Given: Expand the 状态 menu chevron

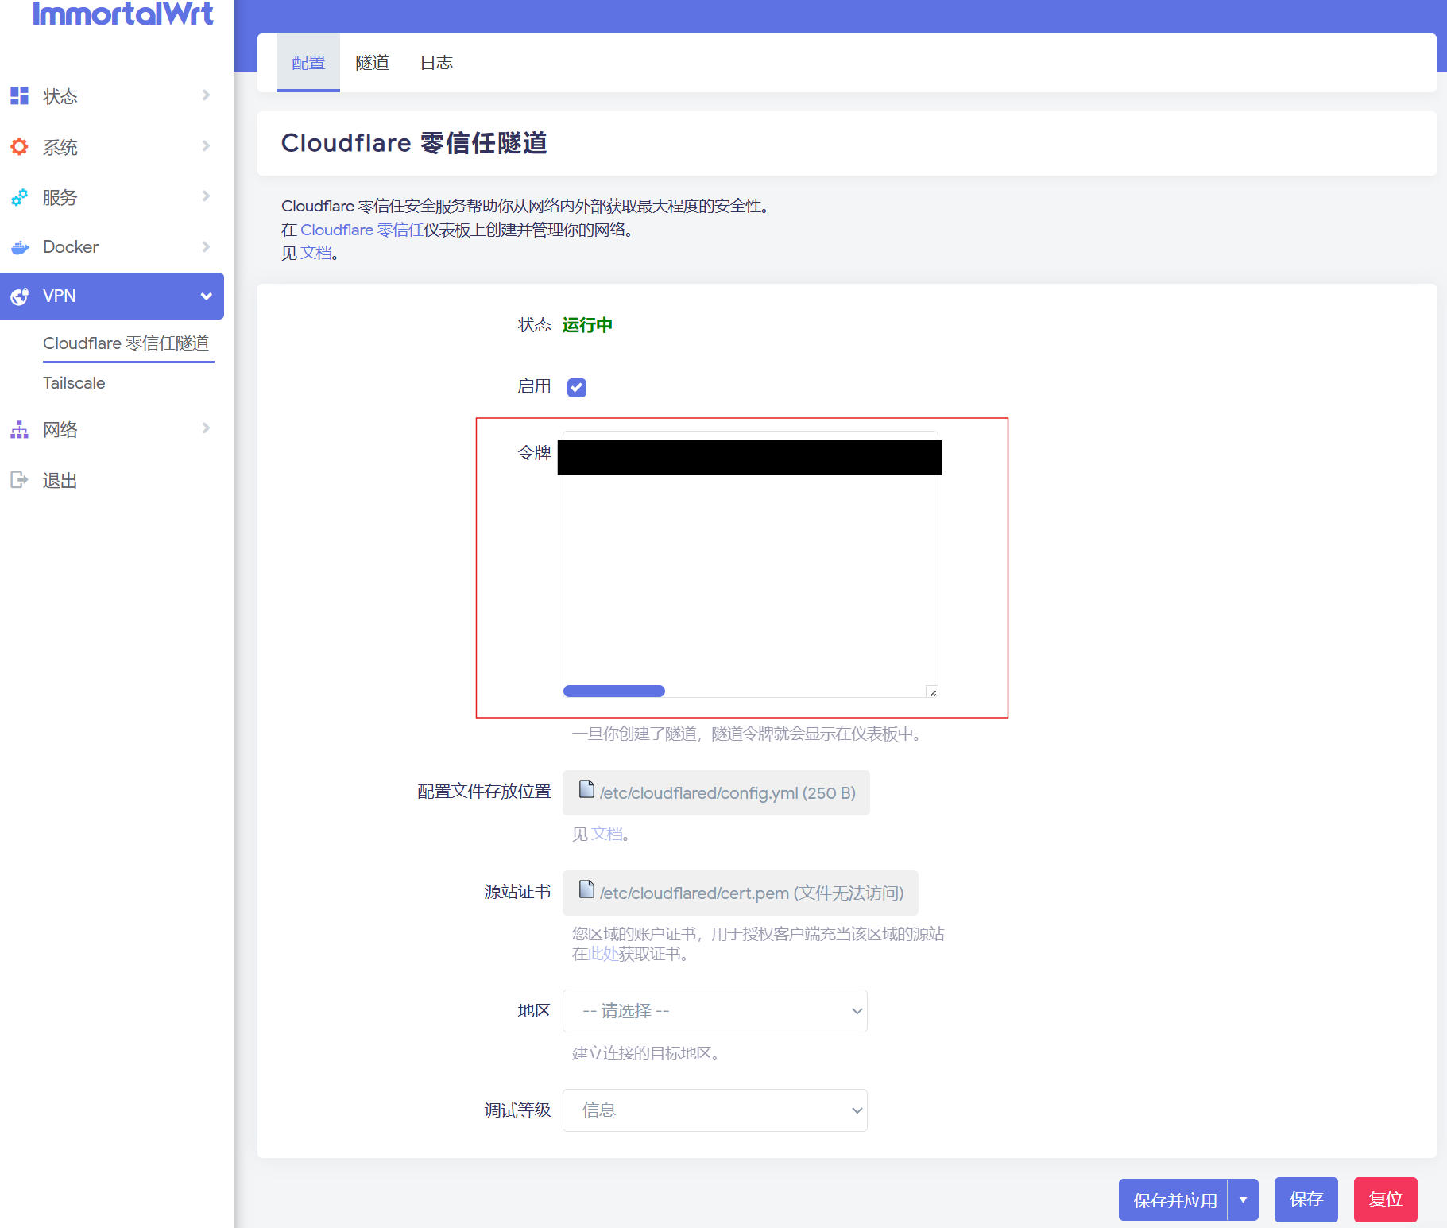Looking at the screenshot, I should click(206, 95).
